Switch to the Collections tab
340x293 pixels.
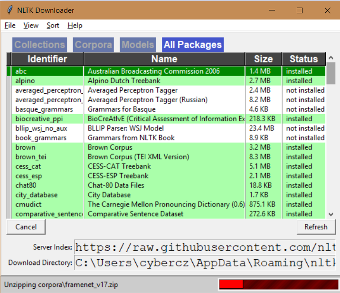40,45
